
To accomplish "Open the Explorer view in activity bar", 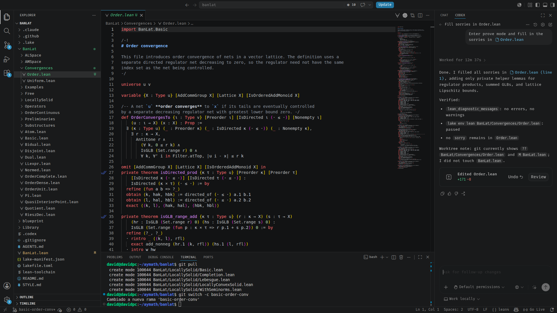I will 7,17.
